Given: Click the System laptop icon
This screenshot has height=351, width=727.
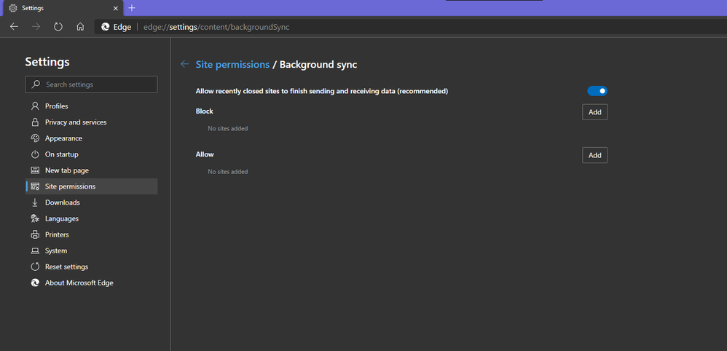Looking at the screenshot, I should point(35,251).
